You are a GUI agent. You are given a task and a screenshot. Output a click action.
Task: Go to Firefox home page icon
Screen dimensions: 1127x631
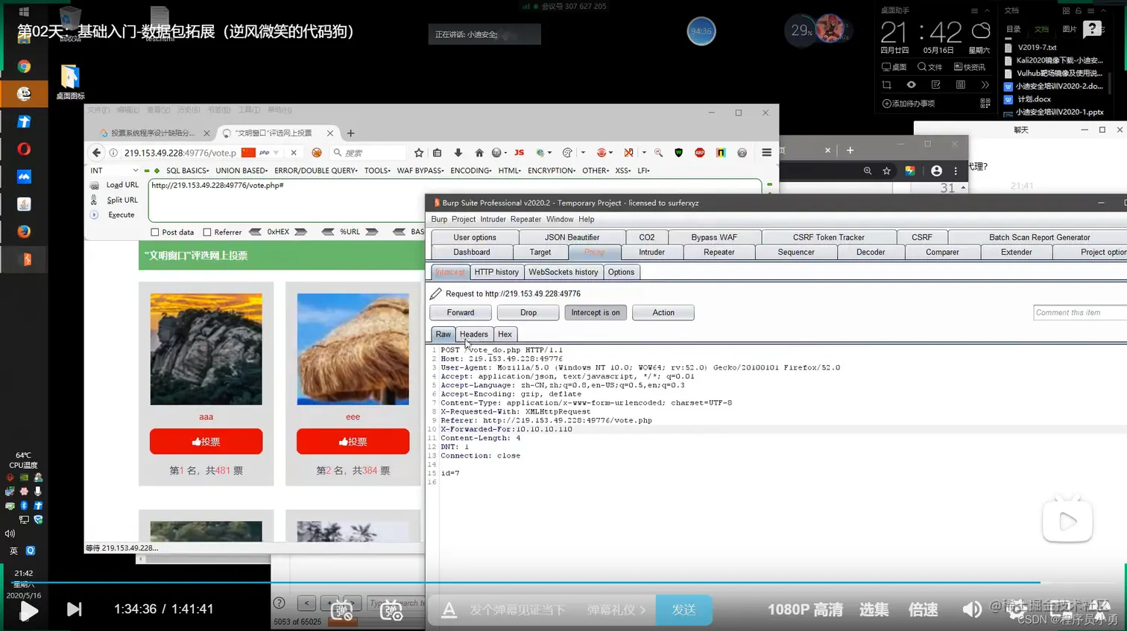(x=479, y=153)
